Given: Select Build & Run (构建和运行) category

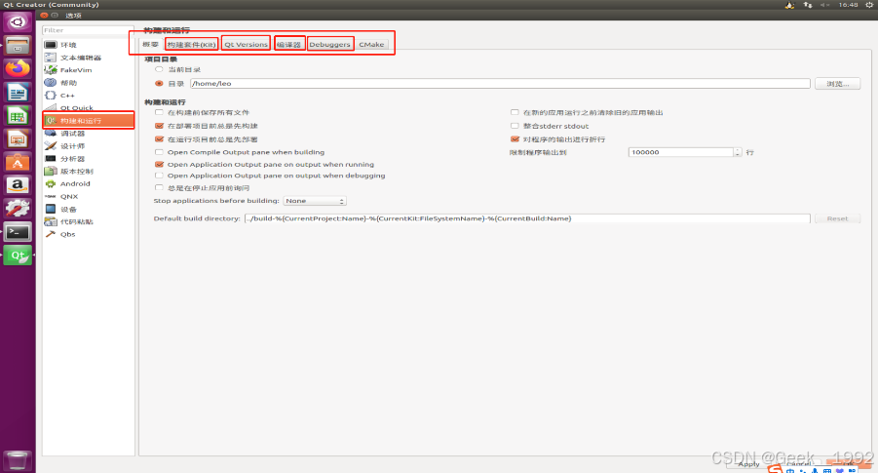Looking at the screenshot, I should point(89,121).
